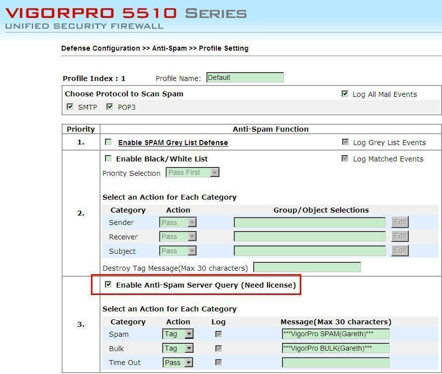Check the Enable Black/White List box
442x374 pixels.
tap(108, 158)
